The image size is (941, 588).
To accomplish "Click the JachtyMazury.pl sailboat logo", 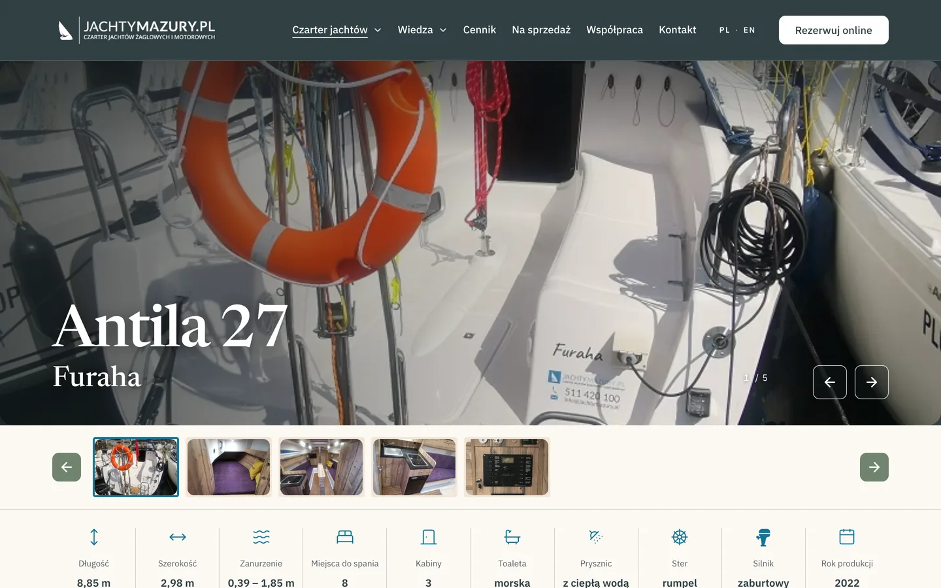I will (137, 30).
